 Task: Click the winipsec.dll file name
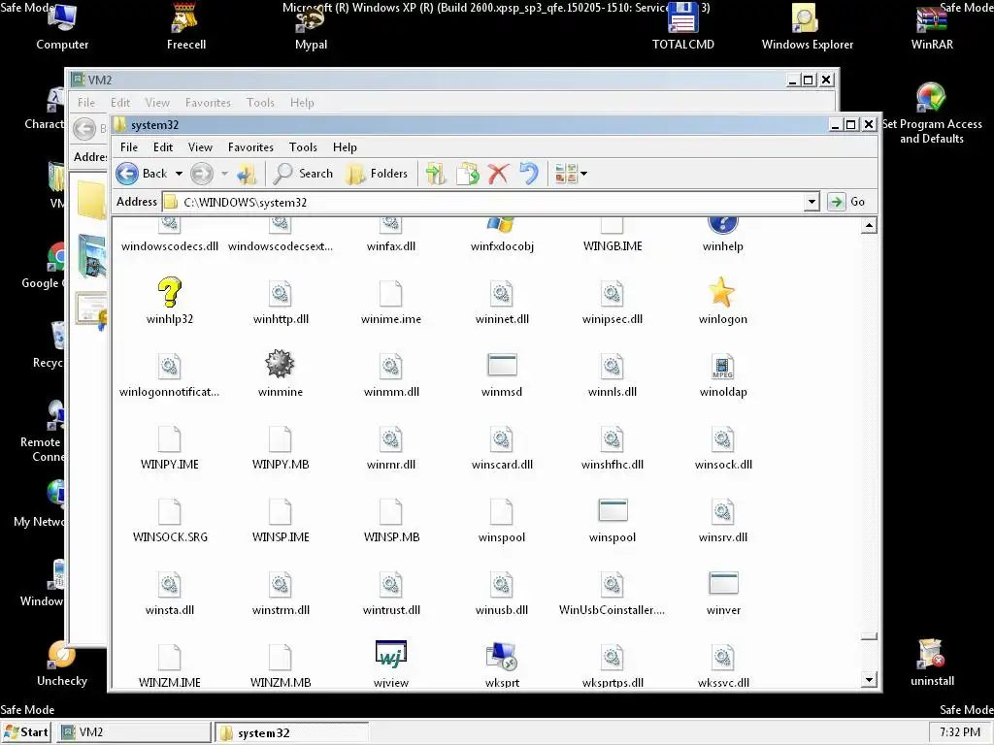click(x=613, y=318)
